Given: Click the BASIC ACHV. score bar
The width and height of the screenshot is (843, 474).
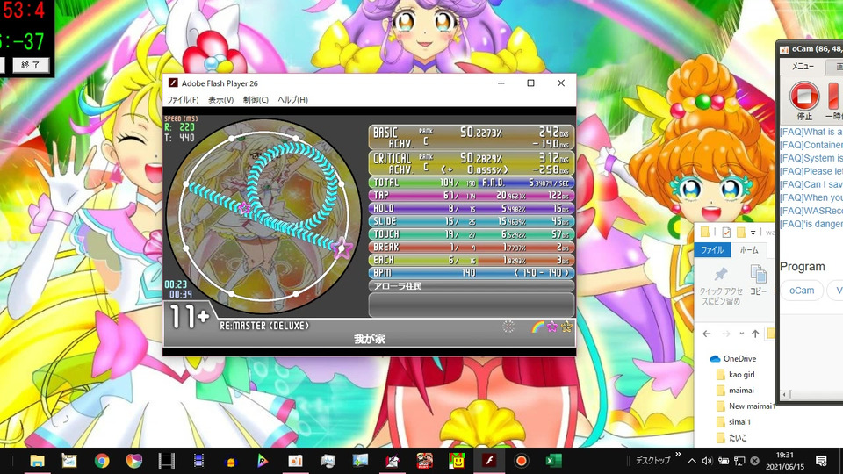Looking at the screenshot, I should tap(472, 138).
